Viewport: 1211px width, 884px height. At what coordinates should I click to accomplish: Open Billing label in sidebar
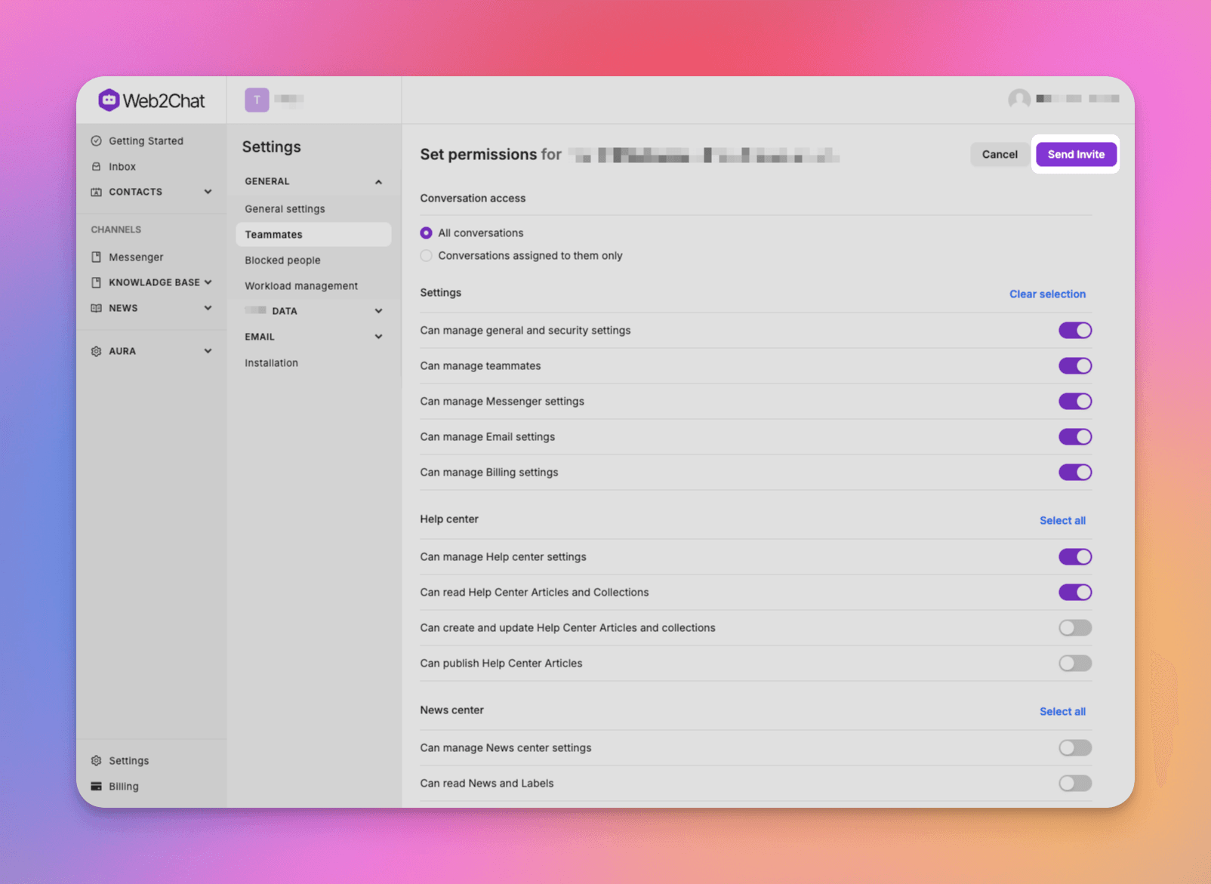124,786
